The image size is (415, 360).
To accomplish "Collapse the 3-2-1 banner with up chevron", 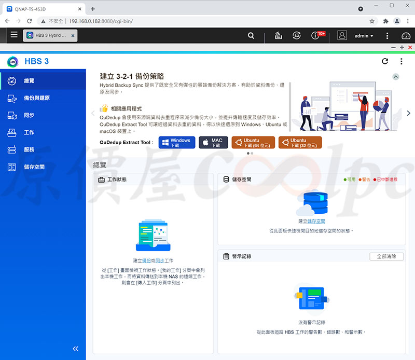I will point(396,77).
